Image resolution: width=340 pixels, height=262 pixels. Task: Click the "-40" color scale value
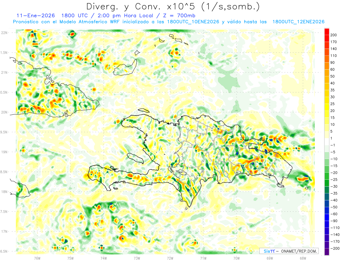tap(333, 200)
